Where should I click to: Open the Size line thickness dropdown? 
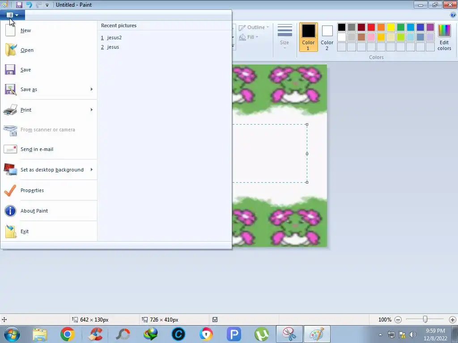coord(284,37)
